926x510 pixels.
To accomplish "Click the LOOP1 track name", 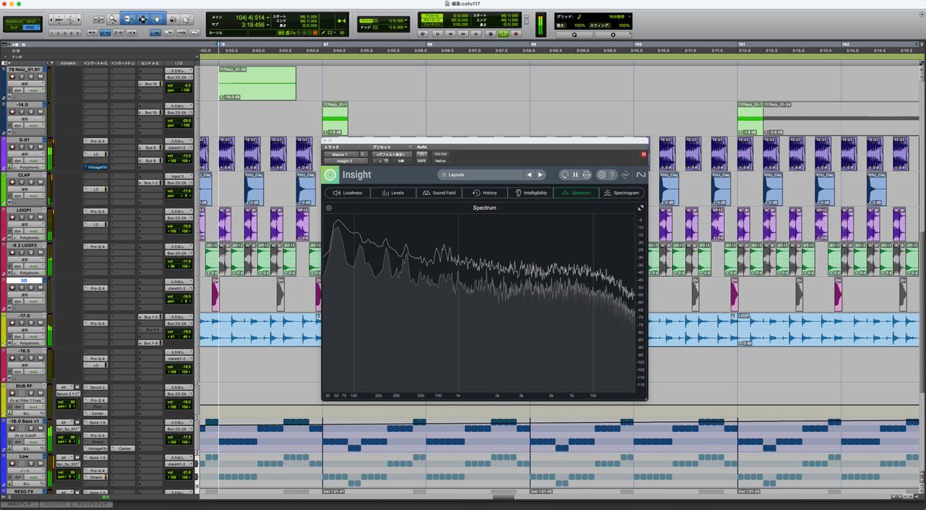I will [25, 210].
